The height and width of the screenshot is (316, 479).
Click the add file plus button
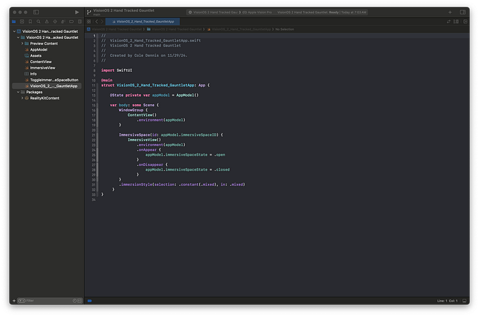pyautogui.click(x=14, y=301)
